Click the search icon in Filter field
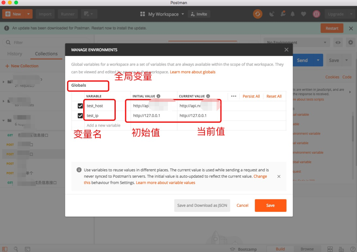Viewport: 357px width, 252px height. point(8,42)
